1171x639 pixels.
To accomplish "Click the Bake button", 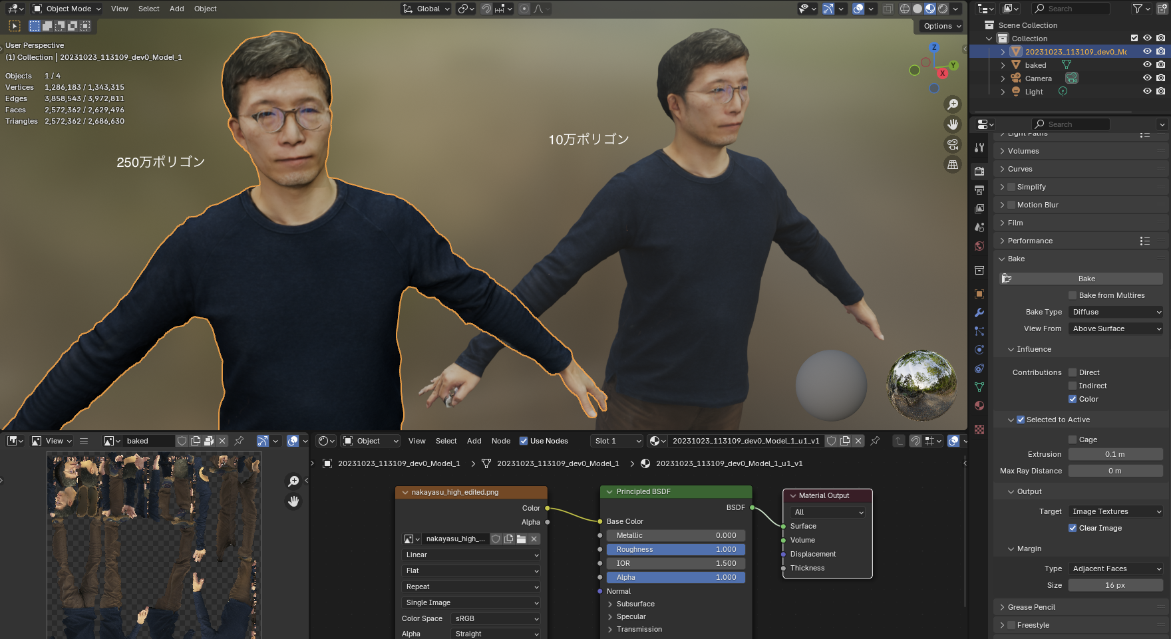I will (1082, 279).
